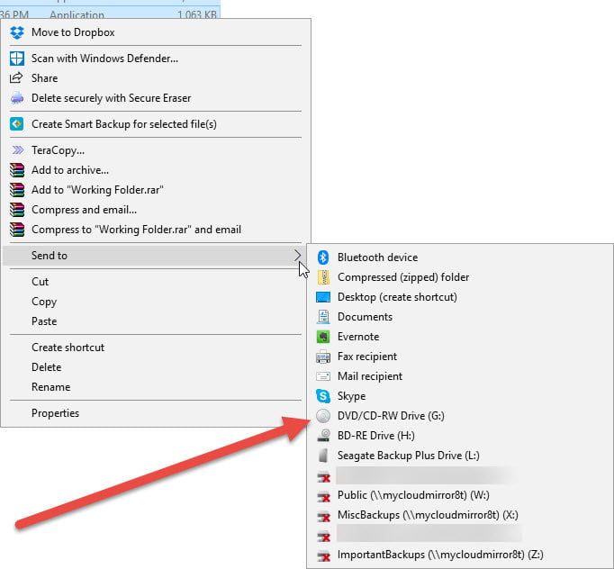Image resolution: width=614 pixels, height=569 pixels.
Task: Click the zipped folder icon
Action: point(323,277)
